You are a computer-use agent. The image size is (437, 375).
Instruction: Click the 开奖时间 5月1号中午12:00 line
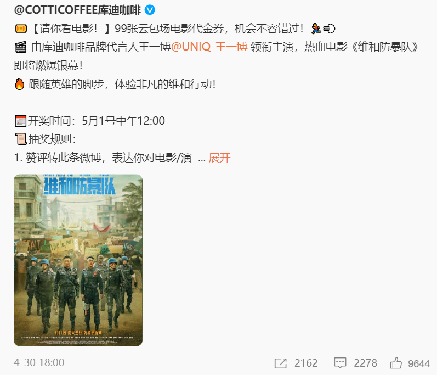(90, 121)
